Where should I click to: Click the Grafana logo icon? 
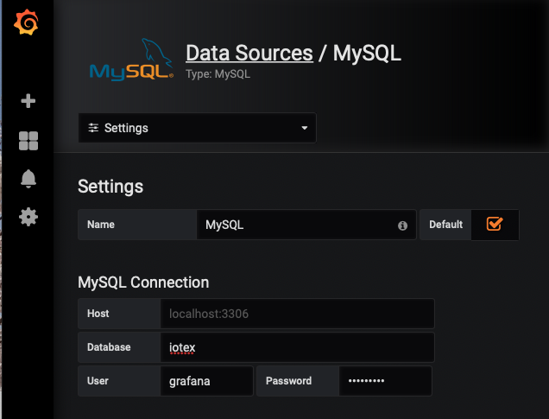coord(26,22)
